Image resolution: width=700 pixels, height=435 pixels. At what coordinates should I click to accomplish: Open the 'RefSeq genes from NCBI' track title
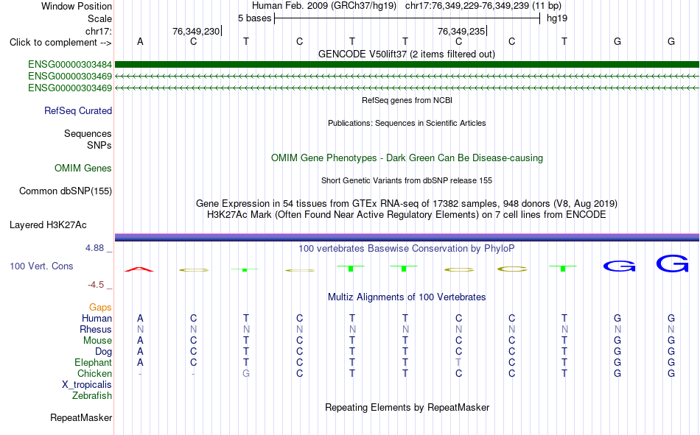pos(407,100)
